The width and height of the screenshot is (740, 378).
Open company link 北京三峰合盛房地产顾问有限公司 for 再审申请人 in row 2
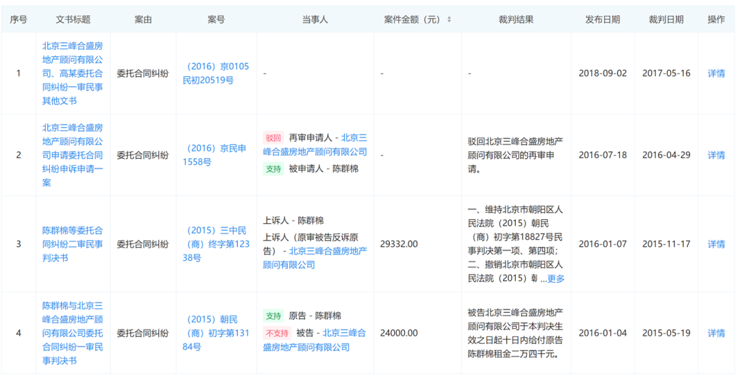point(314,145)
